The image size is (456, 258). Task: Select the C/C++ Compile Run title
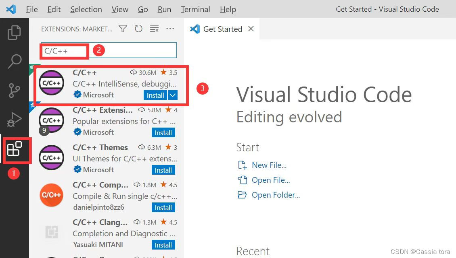100,185
